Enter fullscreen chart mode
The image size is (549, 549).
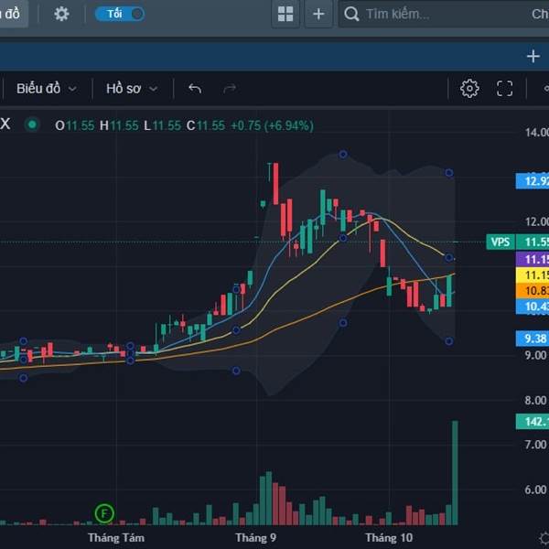[504, 88]
